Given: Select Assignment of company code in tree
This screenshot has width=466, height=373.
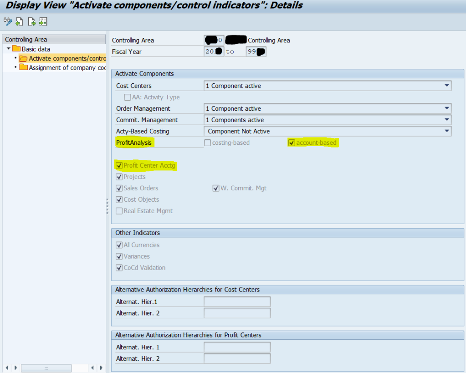Looking at the screenshot, I should click(61, 67).
